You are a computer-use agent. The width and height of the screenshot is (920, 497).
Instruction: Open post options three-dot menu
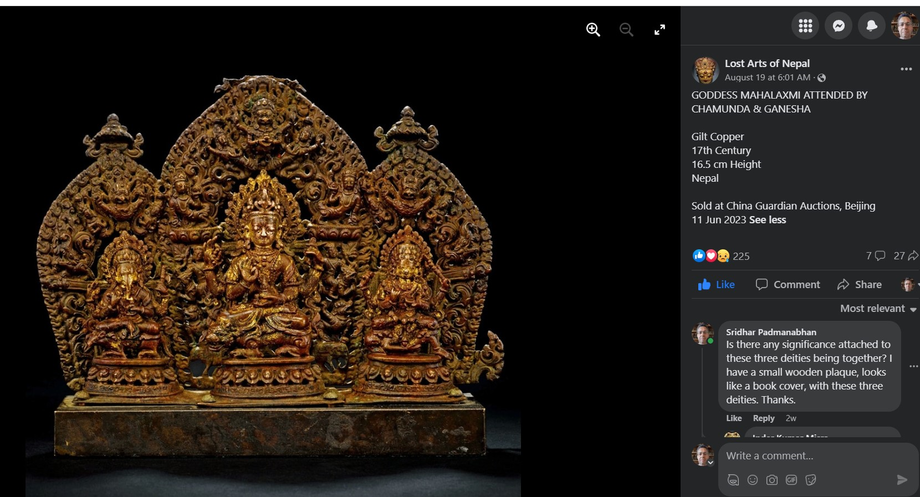coord(906,69)
